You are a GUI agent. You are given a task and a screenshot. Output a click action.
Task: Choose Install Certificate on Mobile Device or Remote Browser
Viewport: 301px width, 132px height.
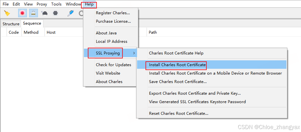212,73
